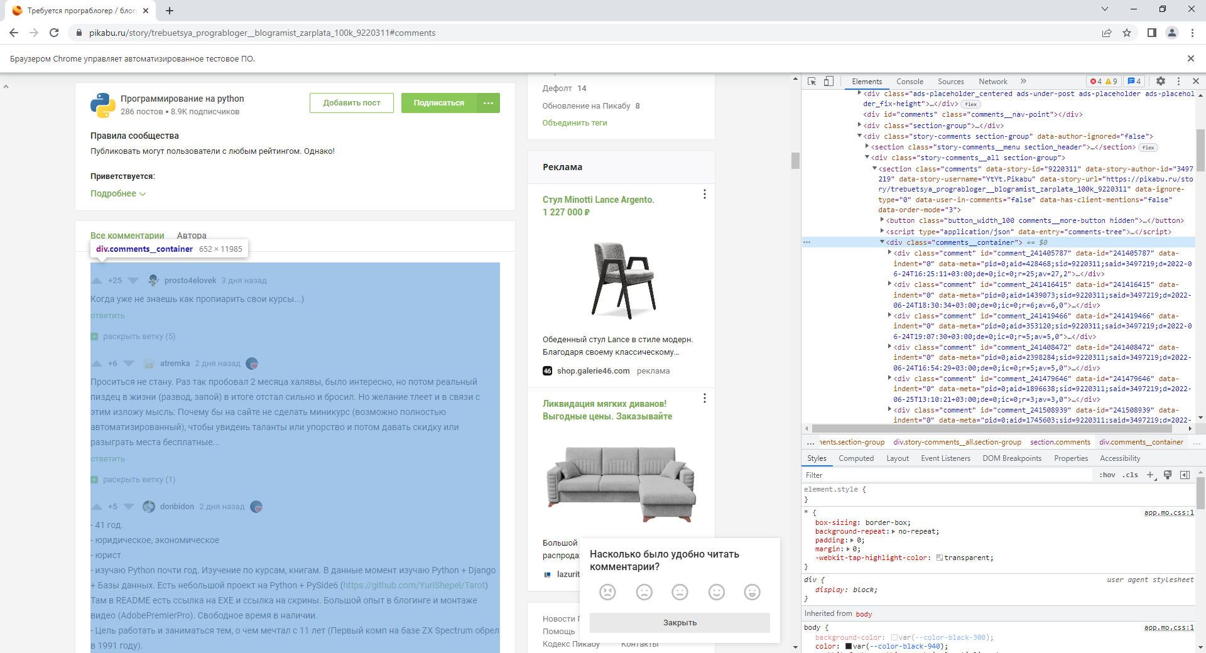Open the share page icon

(1107, 33)
